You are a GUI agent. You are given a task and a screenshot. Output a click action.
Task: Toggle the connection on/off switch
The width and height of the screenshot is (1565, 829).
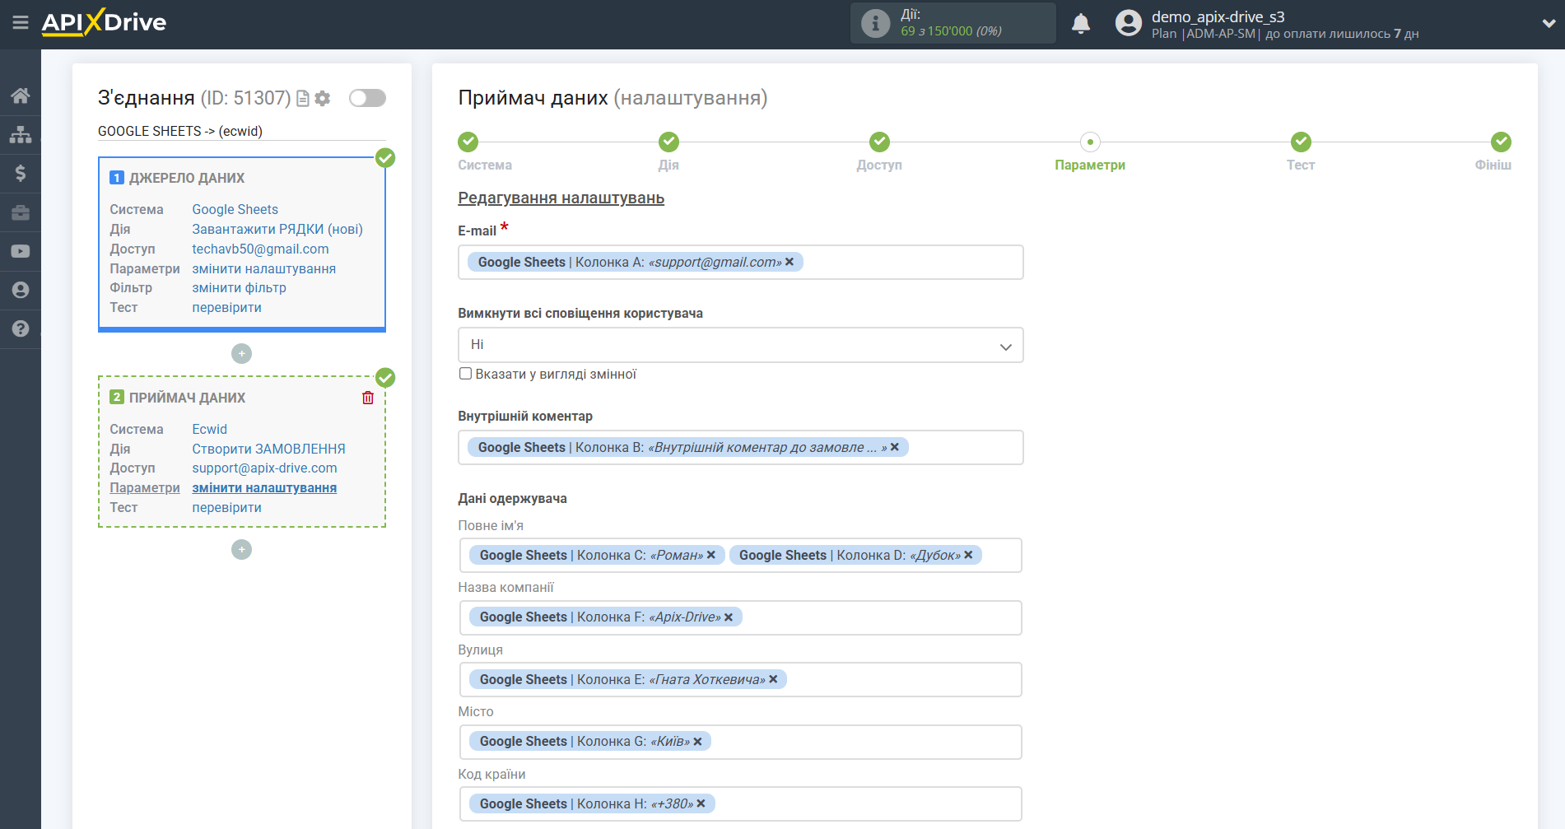pyautogui.click(x=367, y=98)
